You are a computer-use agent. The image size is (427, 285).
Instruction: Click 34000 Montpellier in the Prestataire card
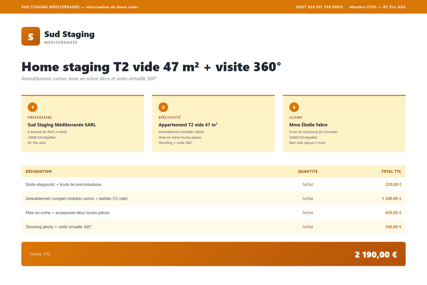tap(42, 138)
